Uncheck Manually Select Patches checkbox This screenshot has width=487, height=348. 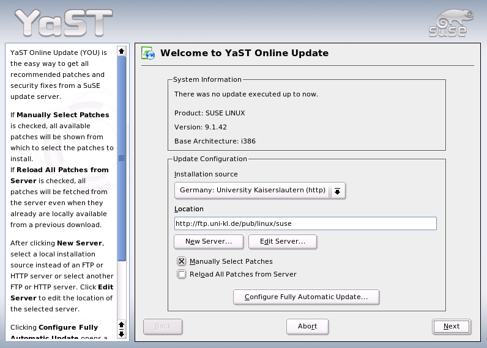coord(181,261)
